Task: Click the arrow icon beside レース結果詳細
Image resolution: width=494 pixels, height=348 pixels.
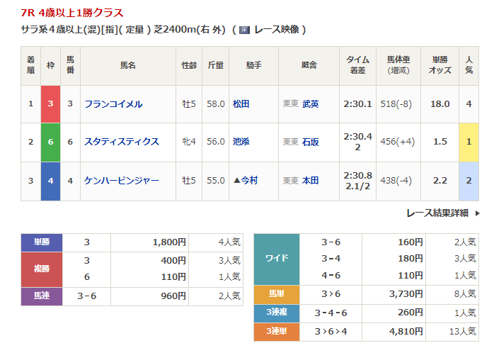Action: tap(476, 213)
